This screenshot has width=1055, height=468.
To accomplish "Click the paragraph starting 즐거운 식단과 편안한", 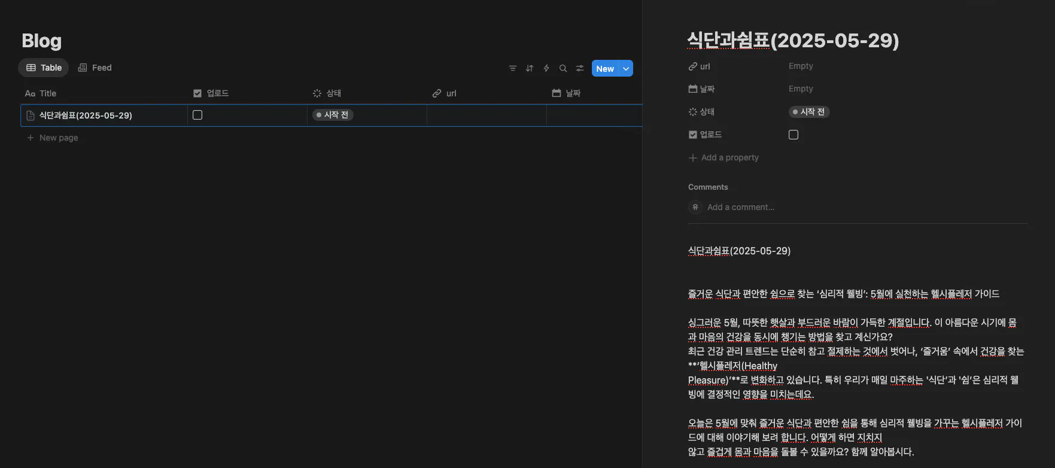I will [844, 294].
